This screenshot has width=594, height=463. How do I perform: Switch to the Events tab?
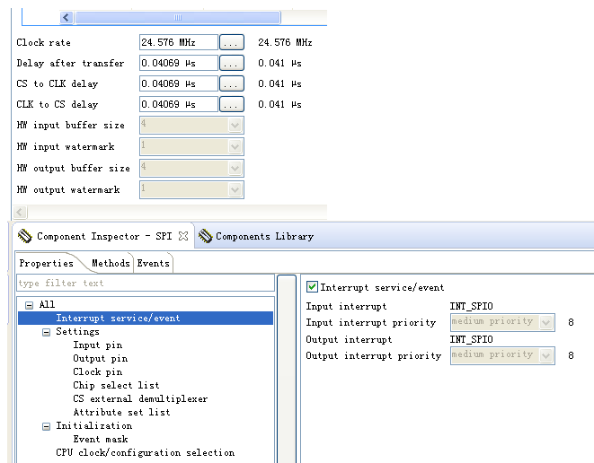point(153,263)
